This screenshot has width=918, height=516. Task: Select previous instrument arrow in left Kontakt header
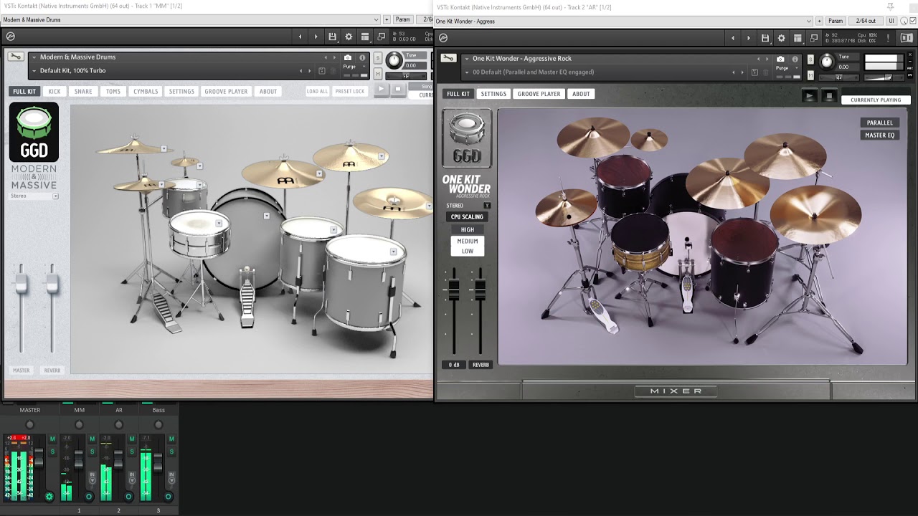(301, 37)
